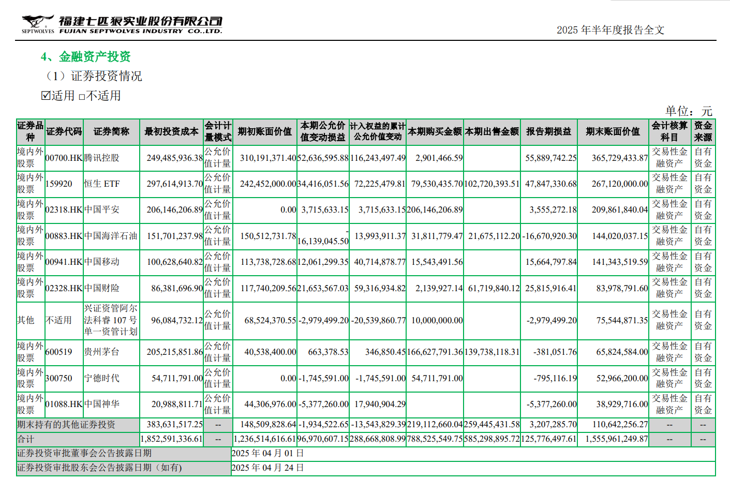Click the value 365,729,433.87
The width and height of the screenshot is (730, 480).
point(620,158)
